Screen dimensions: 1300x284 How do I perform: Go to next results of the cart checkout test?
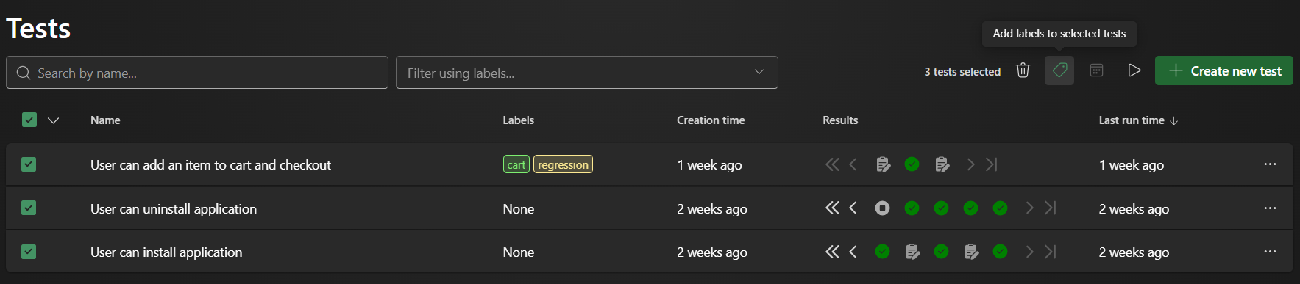[970, 164]
